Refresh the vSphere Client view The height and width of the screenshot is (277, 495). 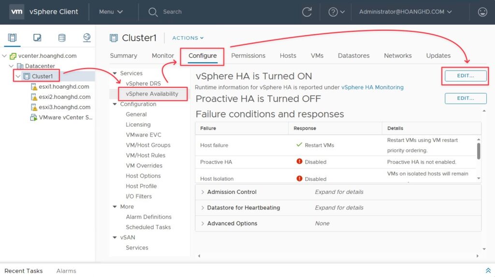[307, 12]
